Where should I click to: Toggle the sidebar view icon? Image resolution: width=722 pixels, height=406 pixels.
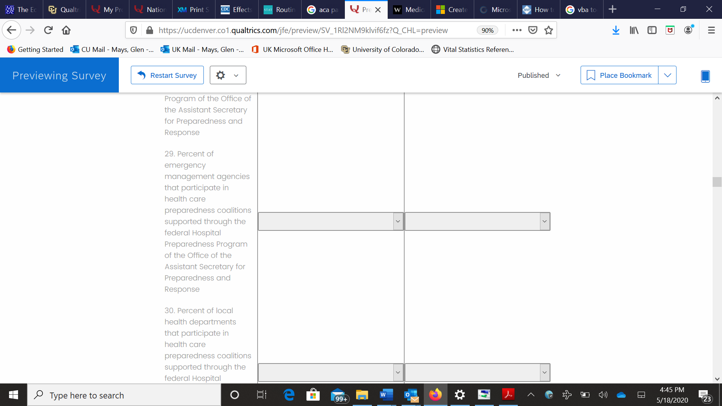652,30
